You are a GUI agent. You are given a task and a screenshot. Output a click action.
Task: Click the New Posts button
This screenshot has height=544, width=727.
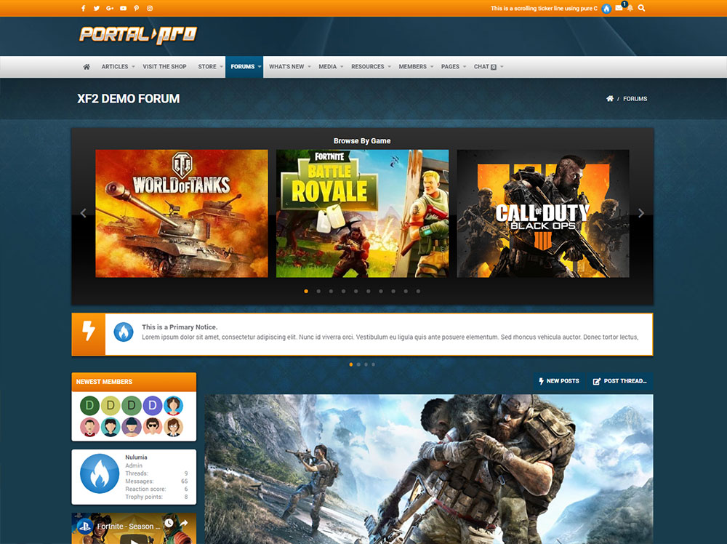tap(558, 381)
